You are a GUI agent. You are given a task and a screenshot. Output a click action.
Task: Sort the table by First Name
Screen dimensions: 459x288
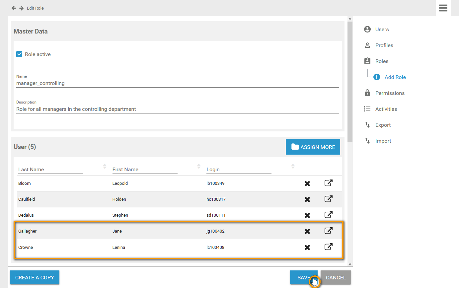[x=199, y=166]
